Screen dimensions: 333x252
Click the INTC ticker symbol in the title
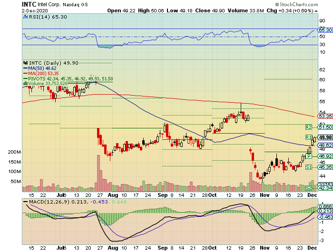pyautogui.click(x=29, y=4)
